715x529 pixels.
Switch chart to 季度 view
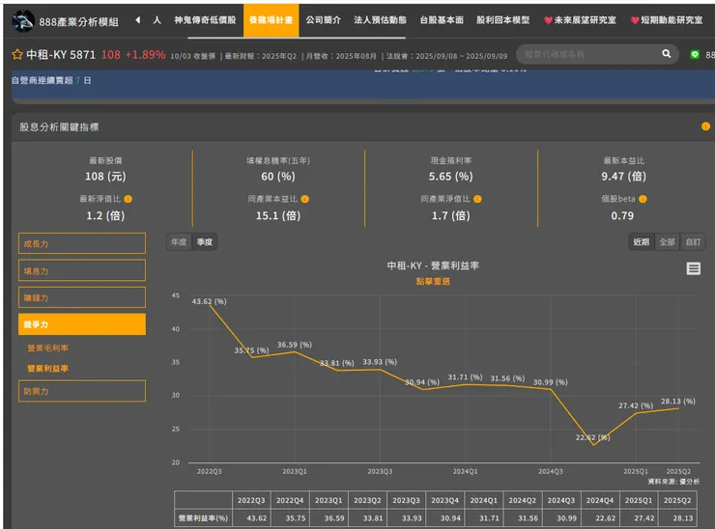205,242
